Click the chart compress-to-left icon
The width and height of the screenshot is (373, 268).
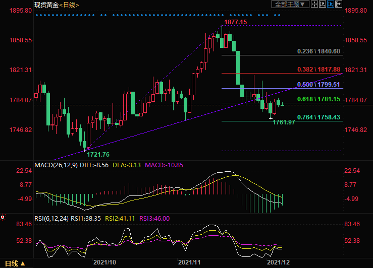point(322,4)
